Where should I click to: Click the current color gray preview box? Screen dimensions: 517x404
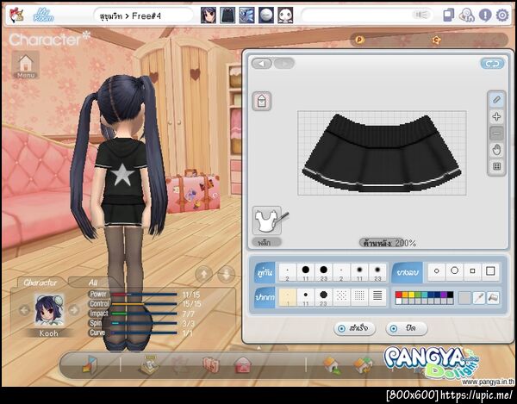point(464,298)
